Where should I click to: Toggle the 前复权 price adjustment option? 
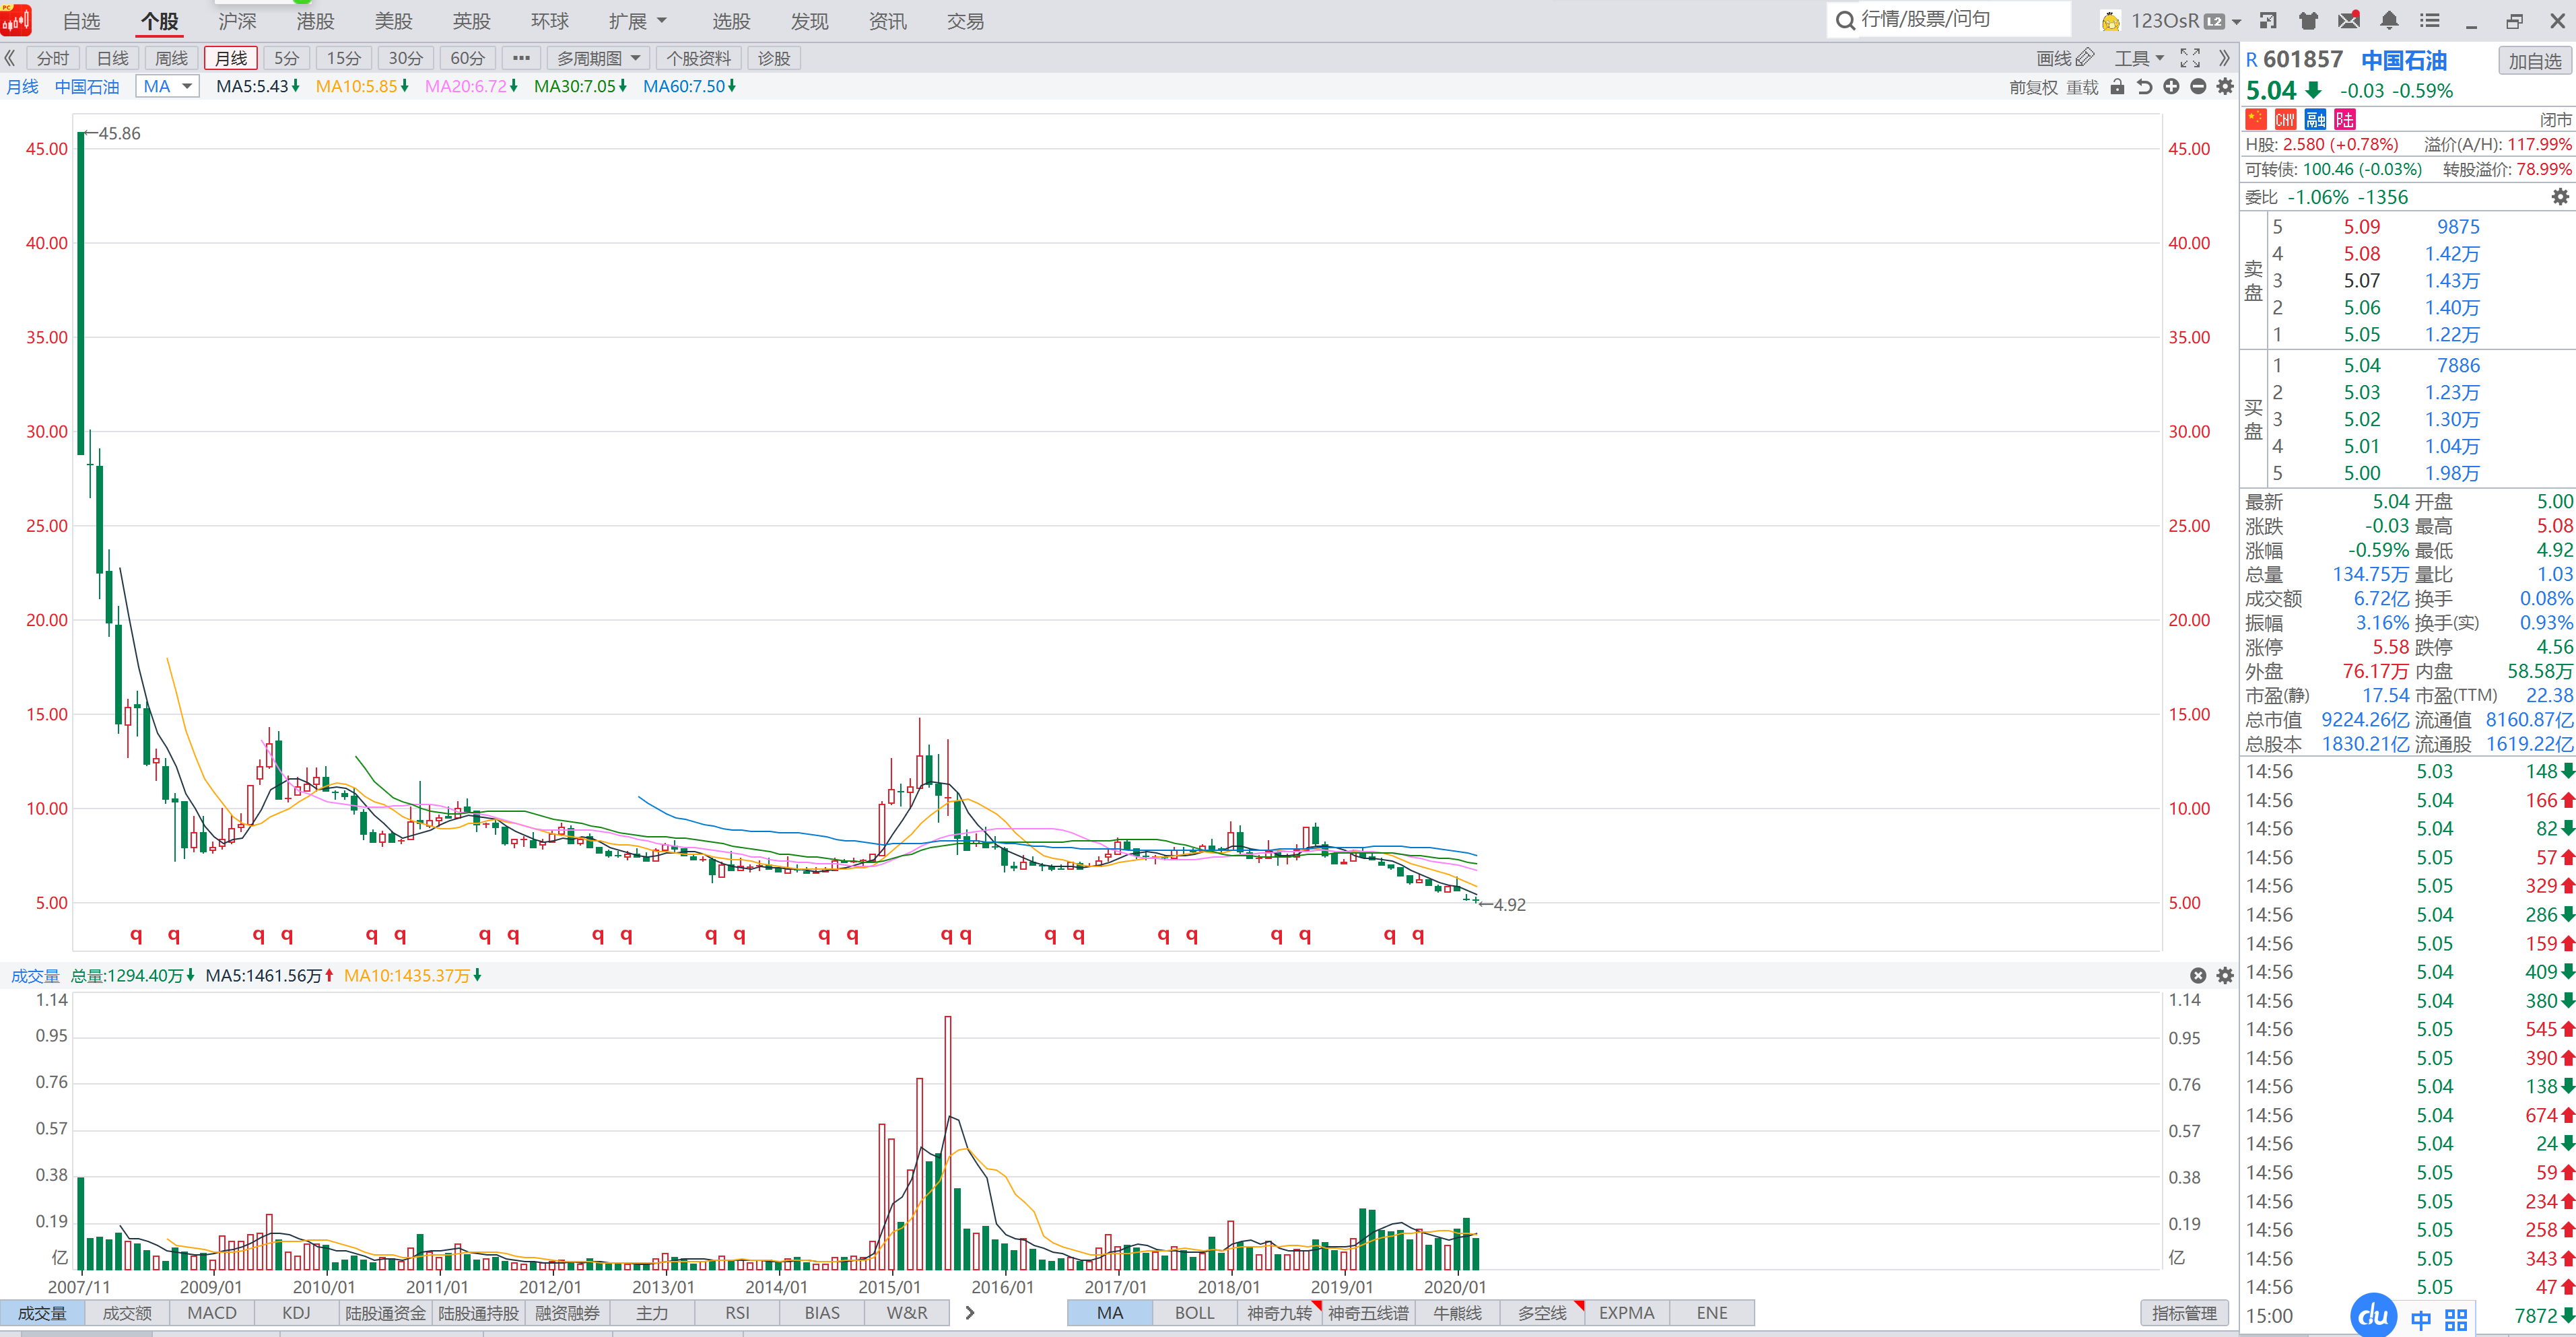(2034, 87)
